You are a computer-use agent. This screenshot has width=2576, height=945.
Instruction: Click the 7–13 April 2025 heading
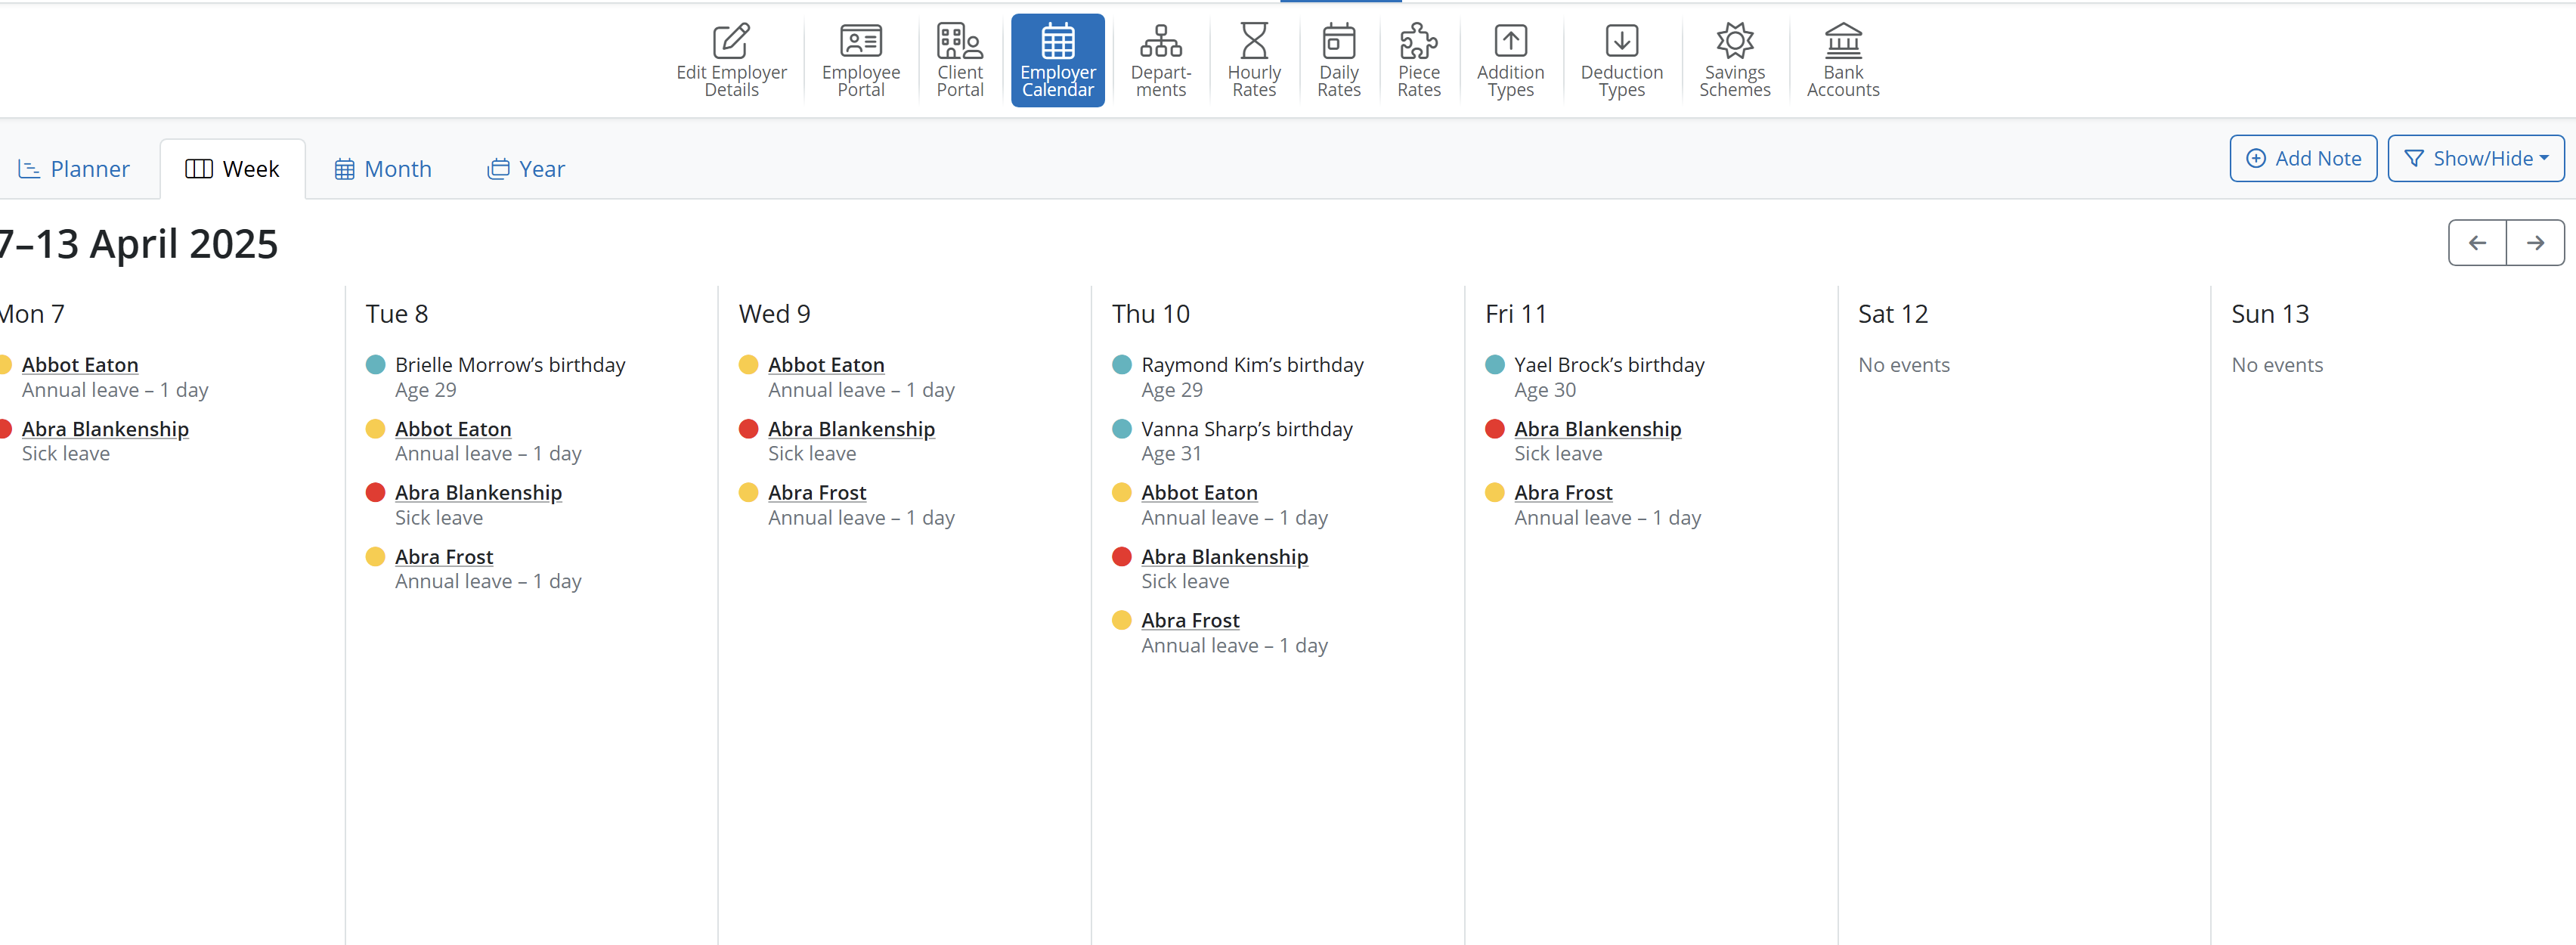coord(139,244)
